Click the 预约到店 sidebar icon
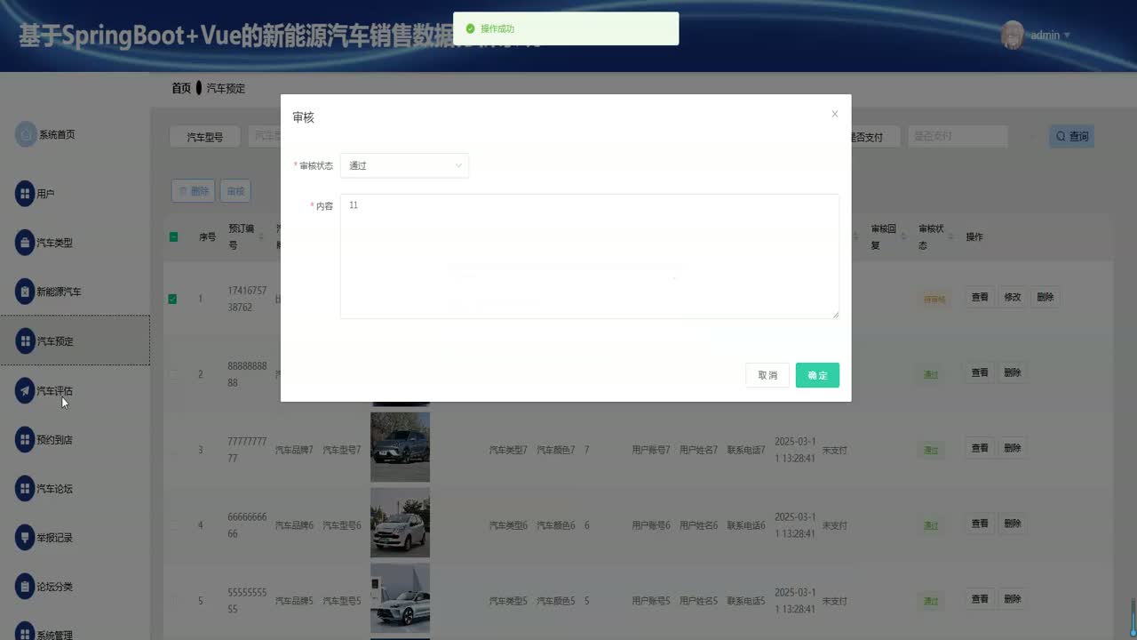 pyautogui.click(x=25, y=439)
